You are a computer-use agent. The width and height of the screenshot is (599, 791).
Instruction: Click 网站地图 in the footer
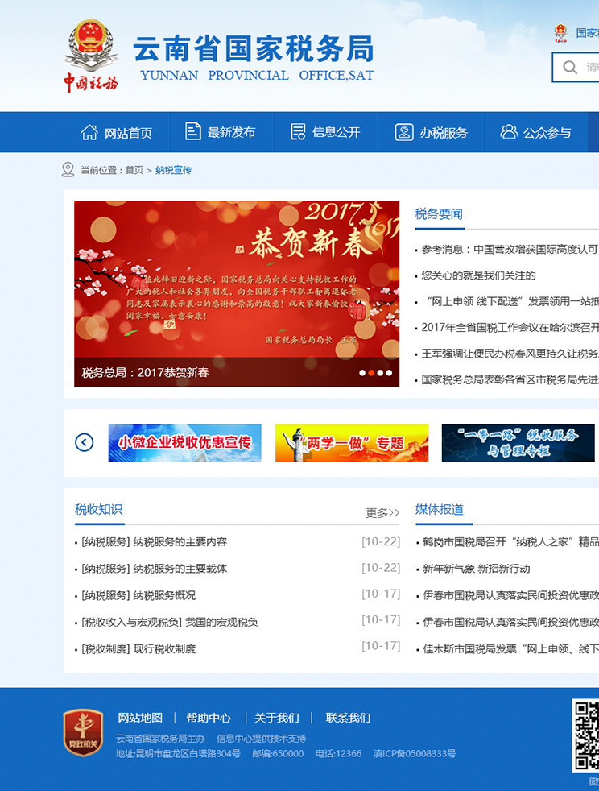tap(140, 718)
